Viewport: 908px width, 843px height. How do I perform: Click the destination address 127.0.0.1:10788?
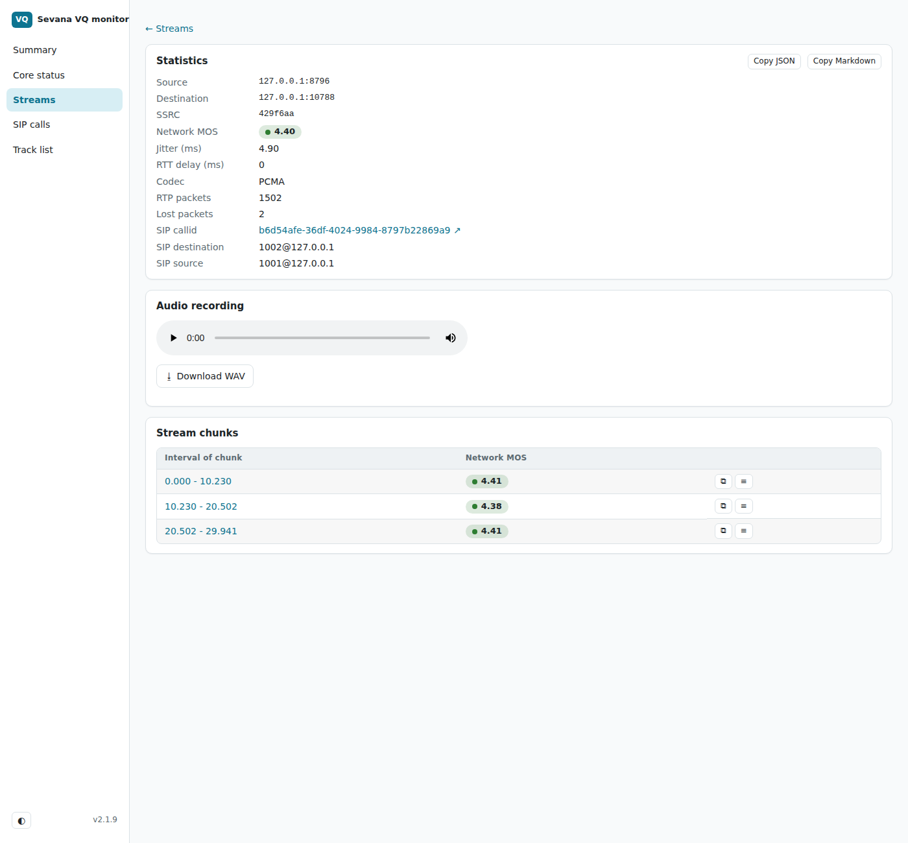pos(296,97)
